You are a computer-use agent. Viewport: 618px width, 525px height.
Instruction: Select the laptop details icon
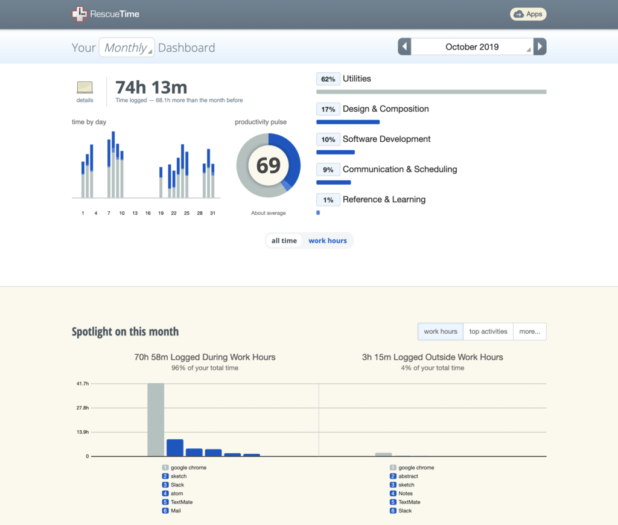click(x=84, y=86)
